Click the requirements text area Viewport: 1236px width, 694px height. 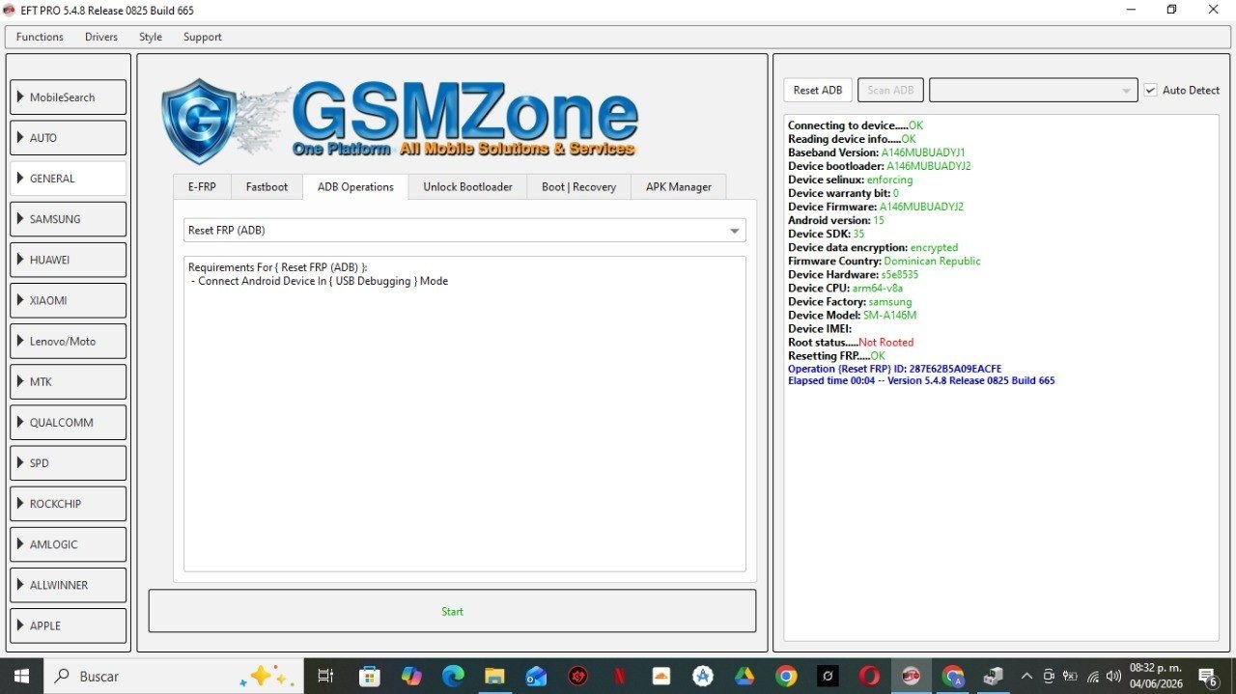[x=464, y=414]
